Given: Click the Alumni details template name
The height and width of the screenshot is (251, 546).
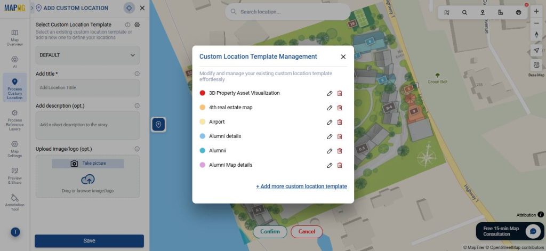Looking at the screenshot, I should pos(225,136).
